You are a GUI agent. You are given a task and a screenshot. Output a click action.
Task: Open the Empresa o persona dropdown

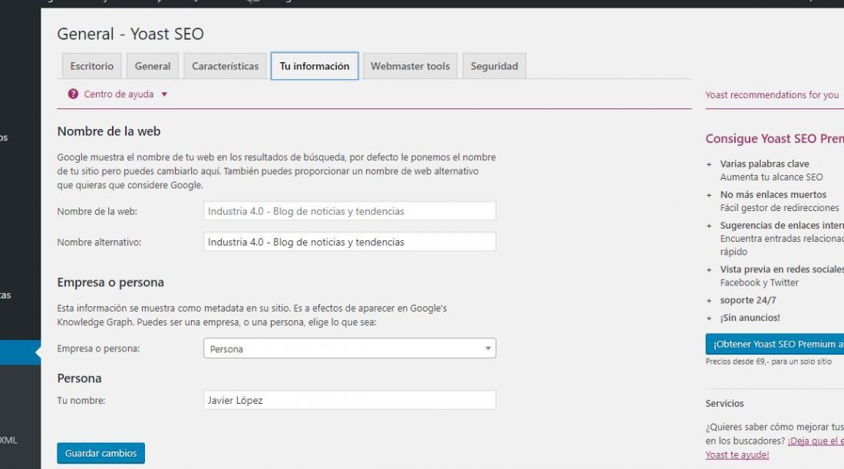point(349,348)
